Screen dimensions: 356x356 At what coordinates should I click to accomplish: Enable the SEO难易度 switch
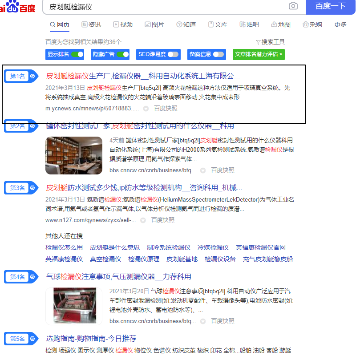[x=173, y=54]
